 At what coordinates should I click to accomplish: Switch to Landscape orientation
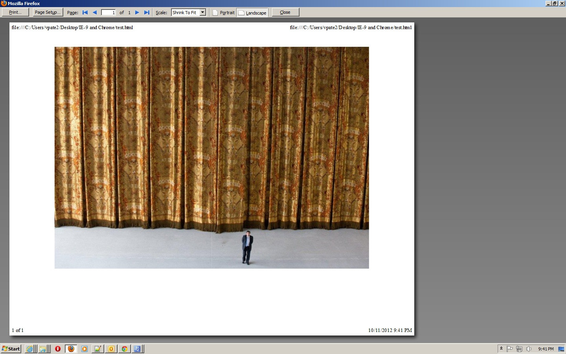(252, 12)
